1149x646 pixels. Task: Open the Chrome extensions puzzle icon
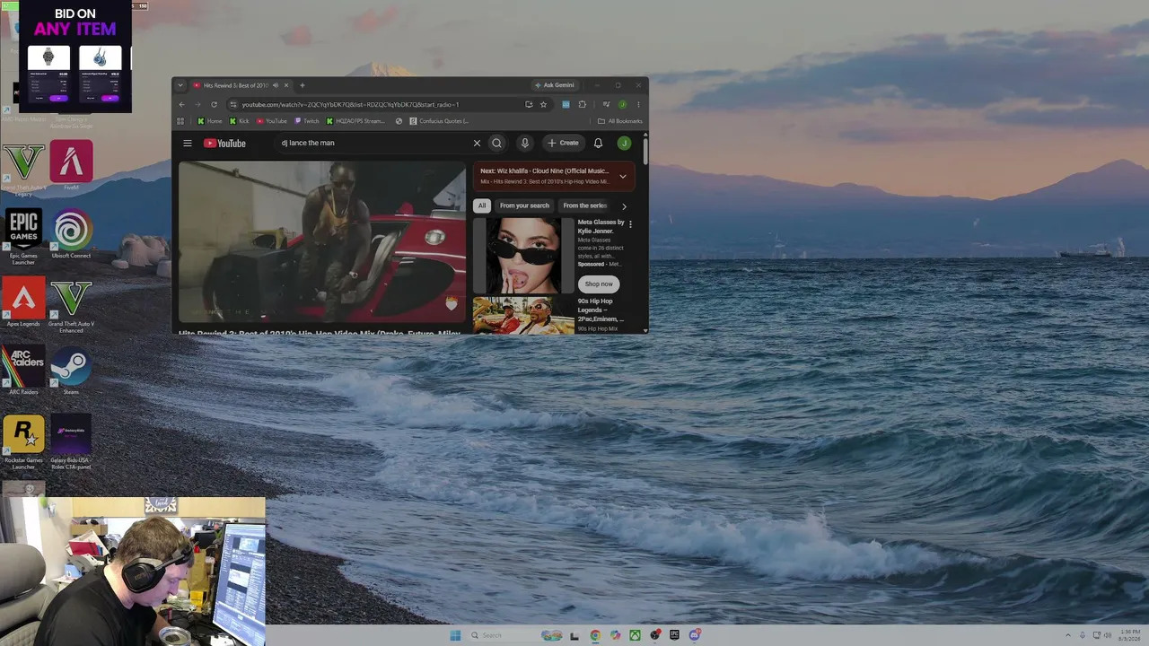coord(582,104)
